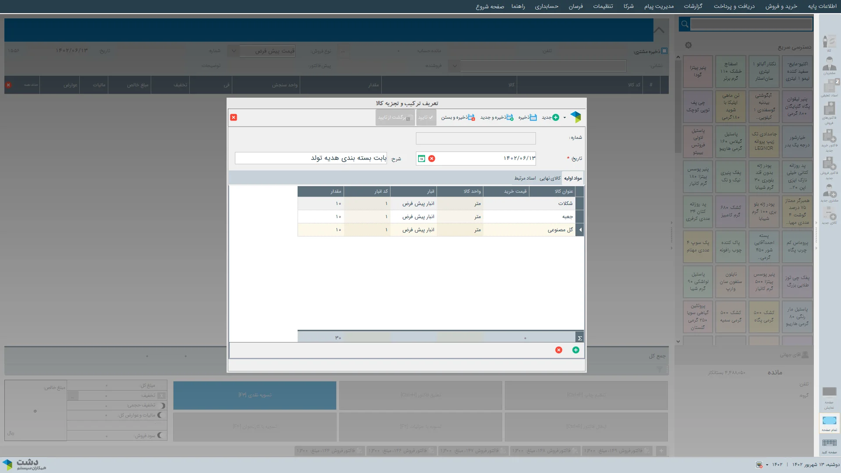Toggle the volume discount (تخفیف حجمی) switch
This screenshot has height=473, width=841.
[x=162, y=406]
